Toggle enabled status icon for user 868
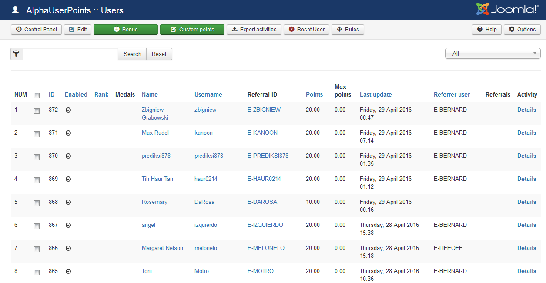This screenshot has width=546, height=283. point(68,202)
